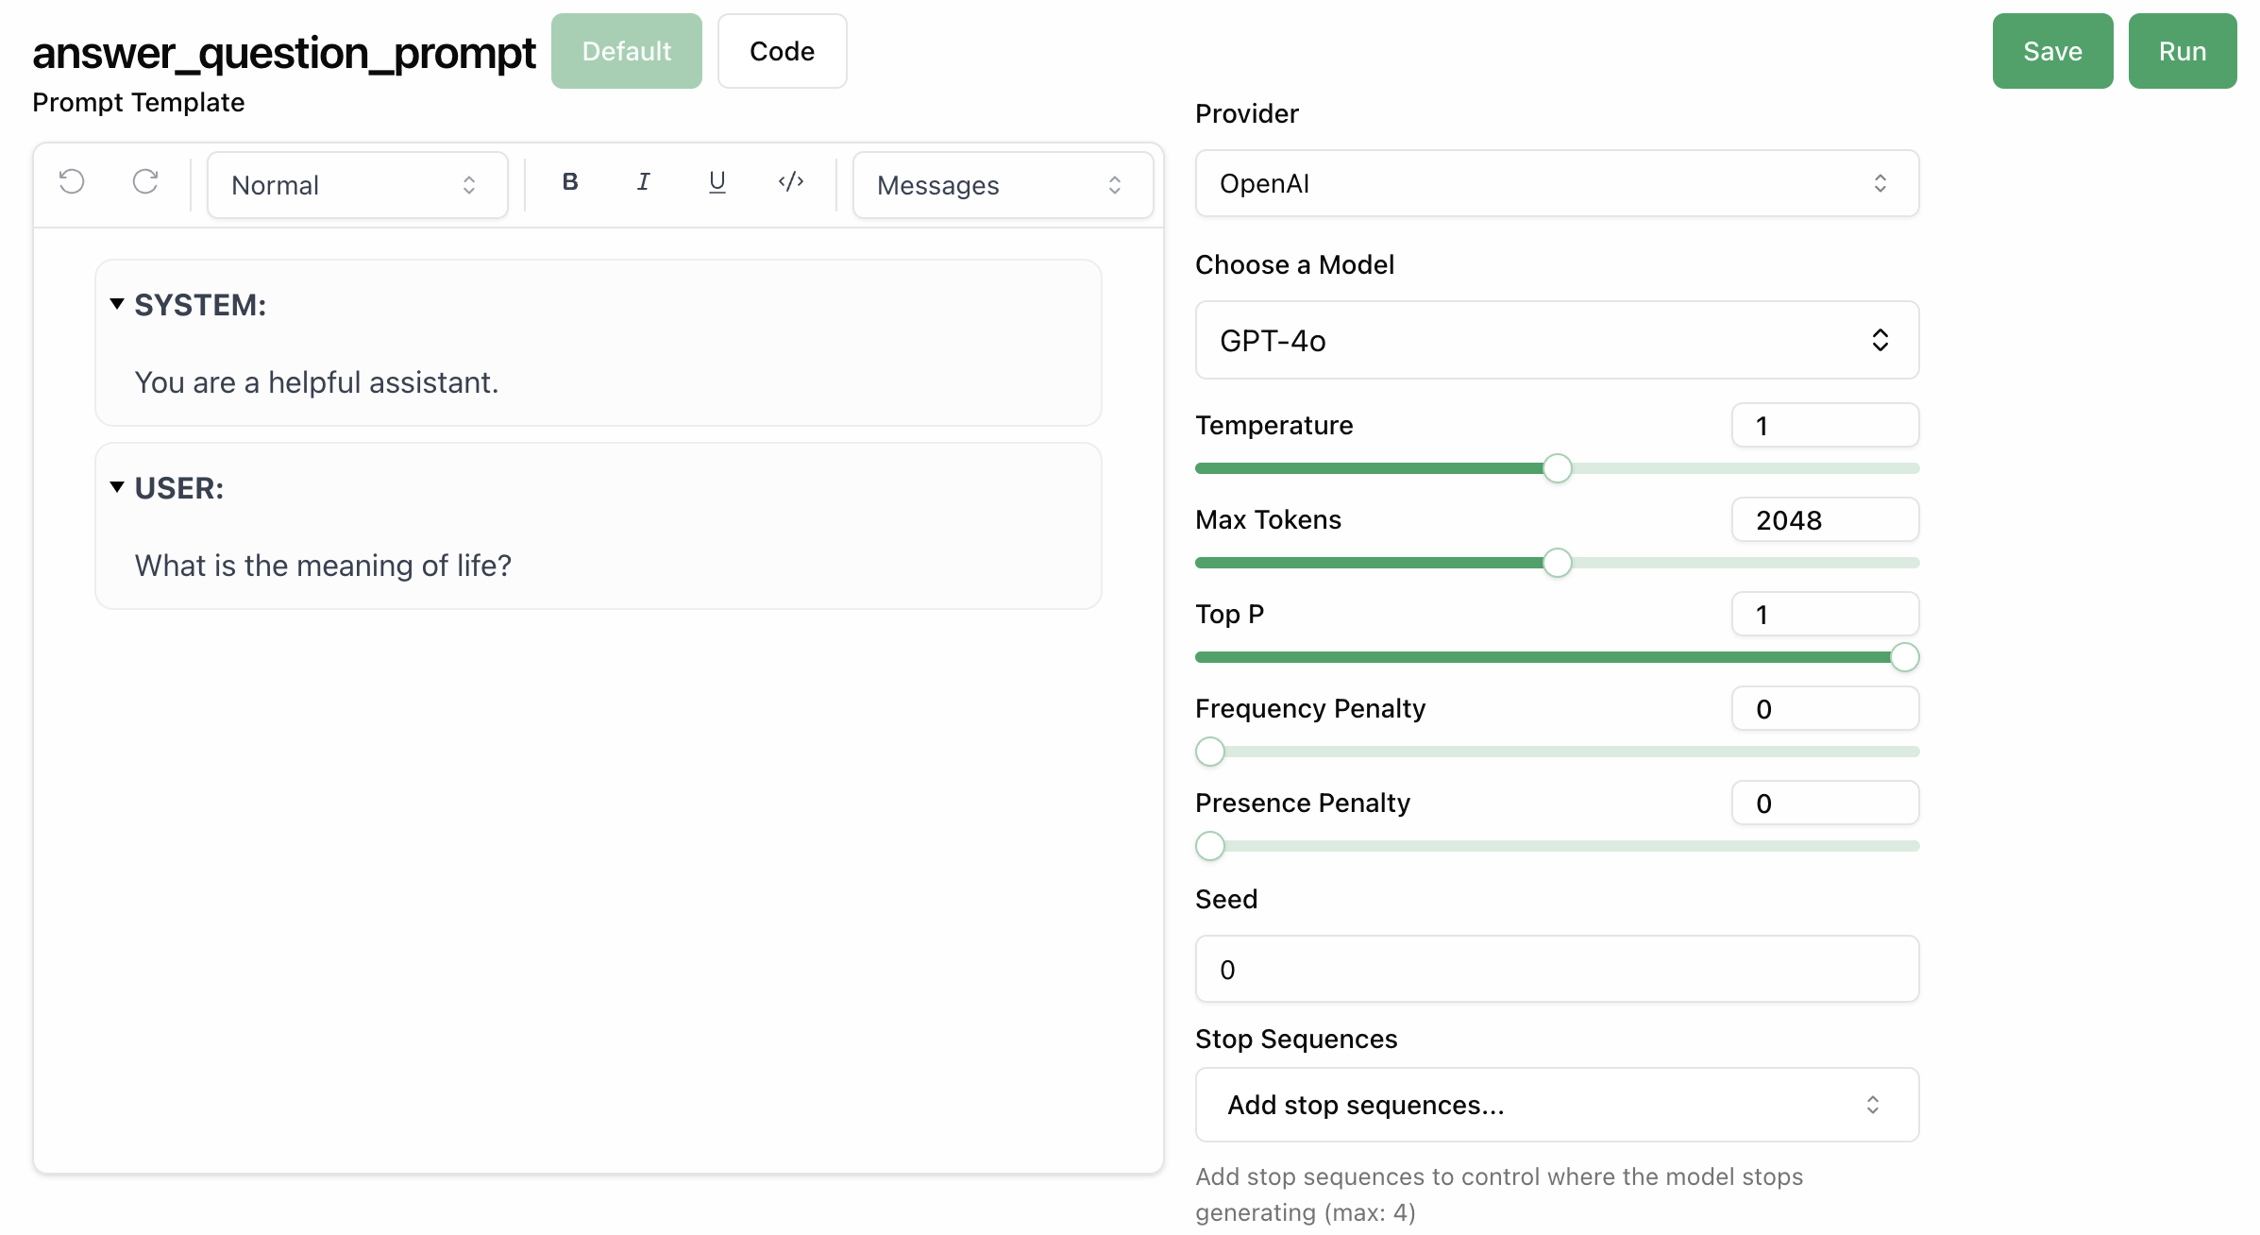Screen dimensions: 2260x1235
Task: Switch to the Code view tab
Action: coord(783,51)
